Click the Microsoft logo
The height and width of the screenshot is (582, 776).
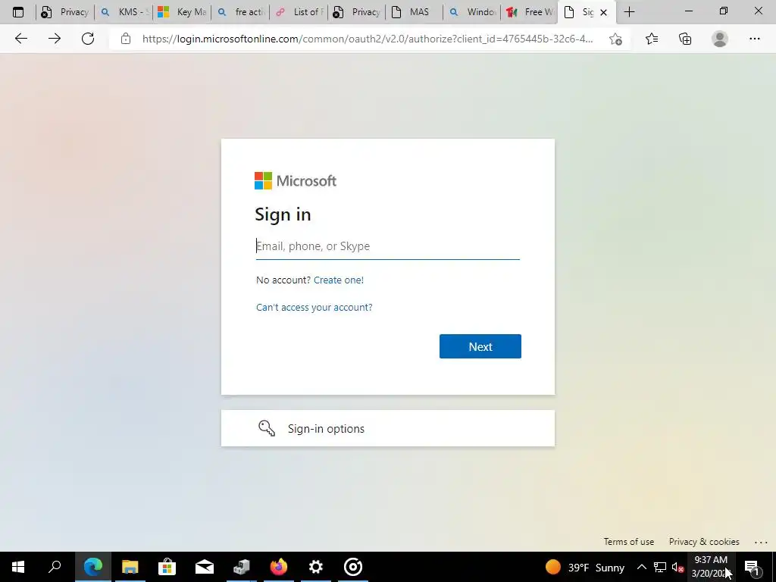tap(296, 180)
